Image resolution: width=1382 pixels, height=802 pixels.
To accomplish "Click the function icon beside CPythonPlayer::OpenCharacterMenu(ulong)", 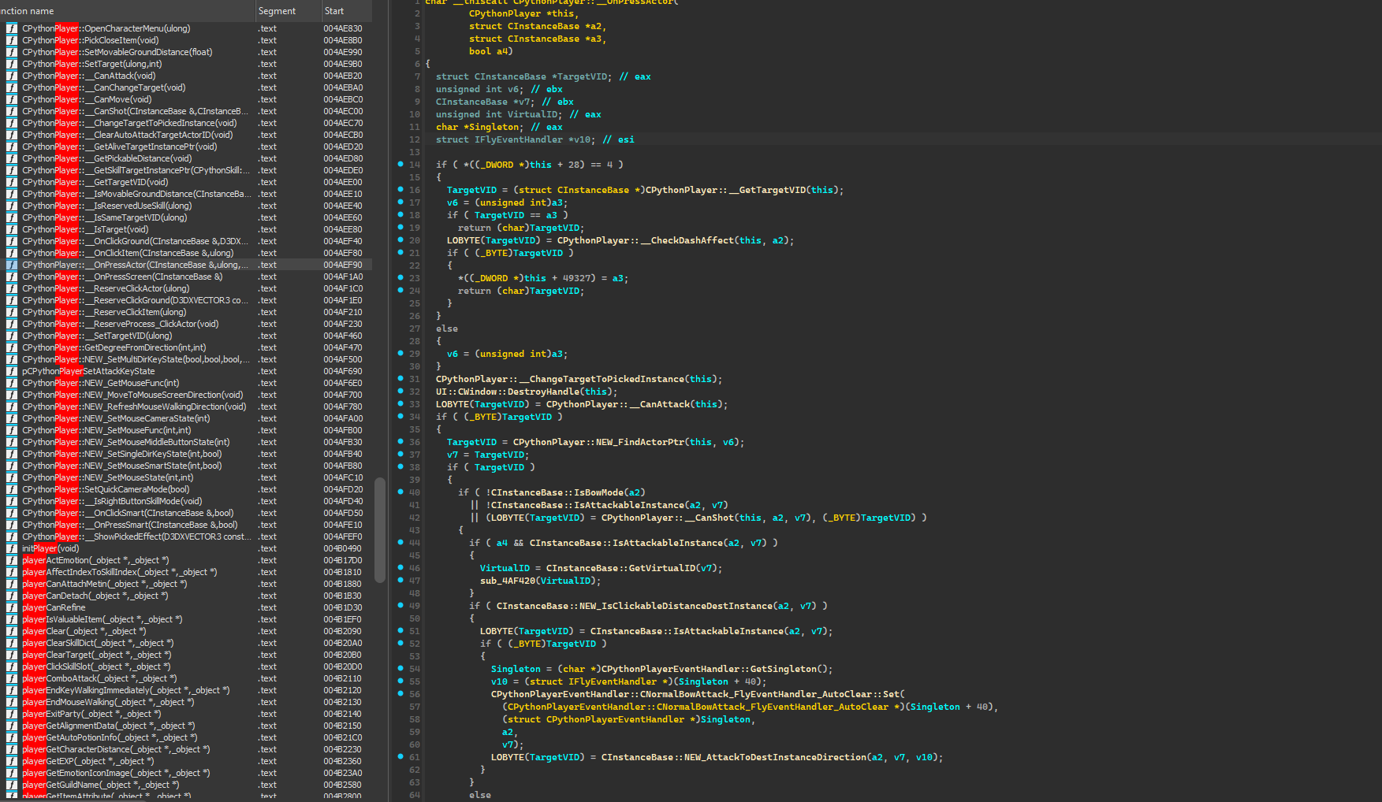I will click(x=12, y=28).
